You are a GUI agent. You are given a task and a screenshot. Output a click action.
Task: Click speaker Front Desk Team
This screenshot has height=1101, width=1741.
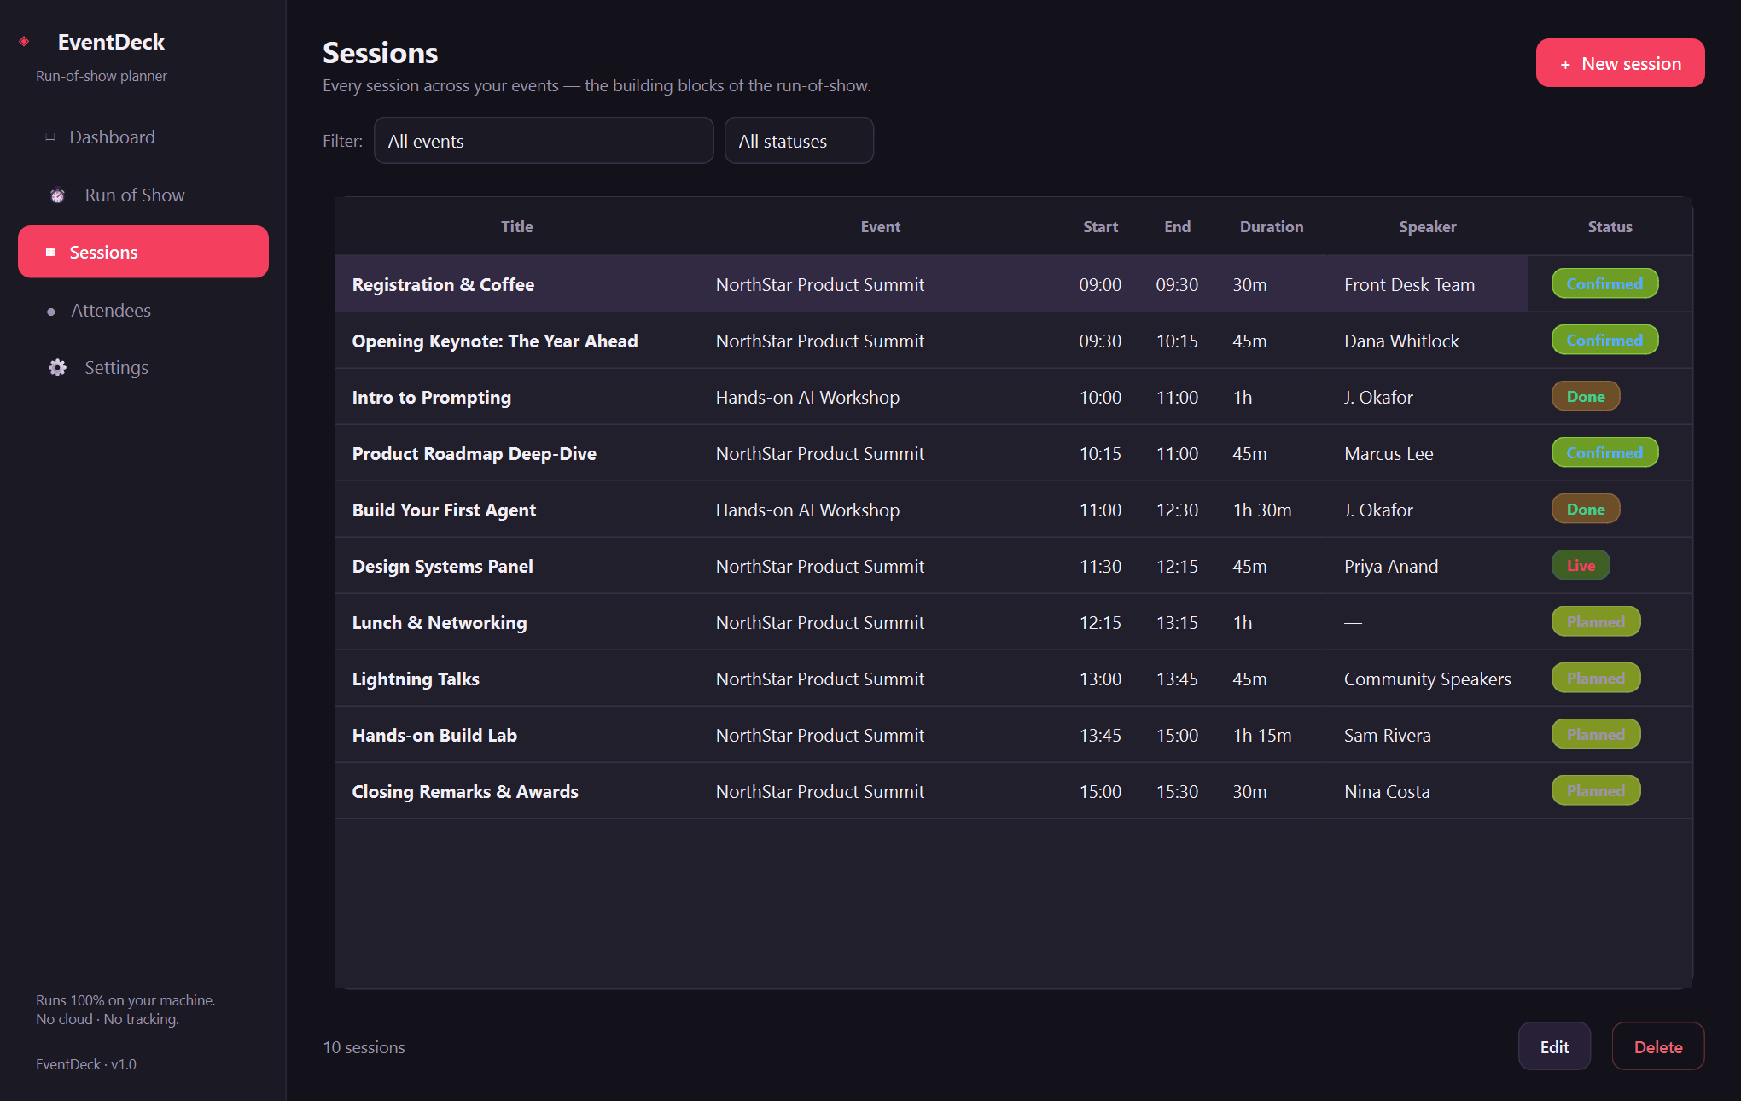click(1409, 285)
